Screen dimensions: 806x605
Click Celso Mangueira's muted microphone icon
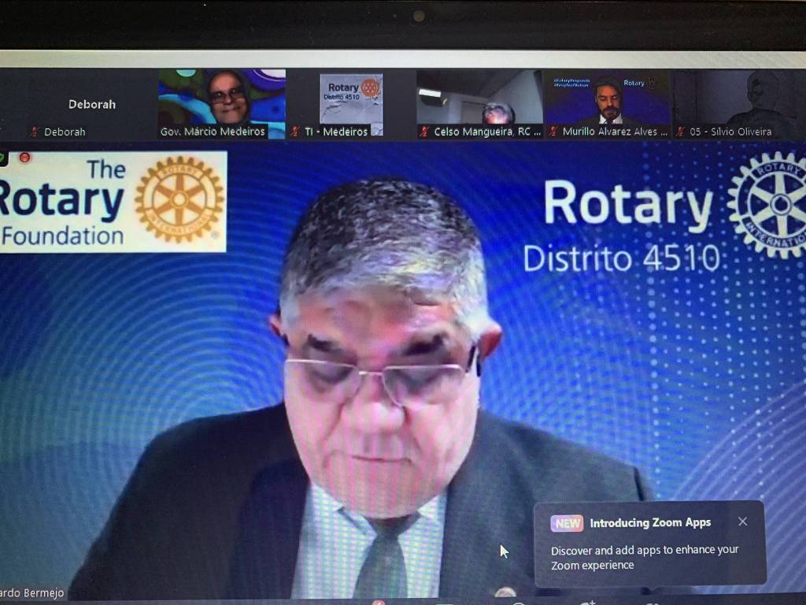click(424, 132)
